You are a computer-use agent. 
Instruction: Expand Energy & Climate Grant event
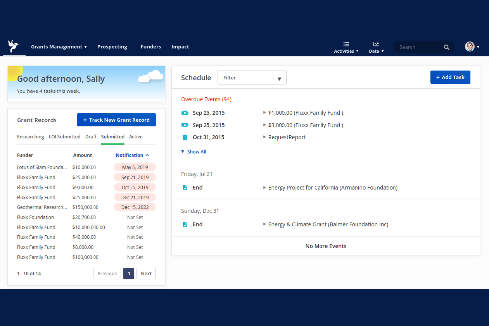coord(264,224)
